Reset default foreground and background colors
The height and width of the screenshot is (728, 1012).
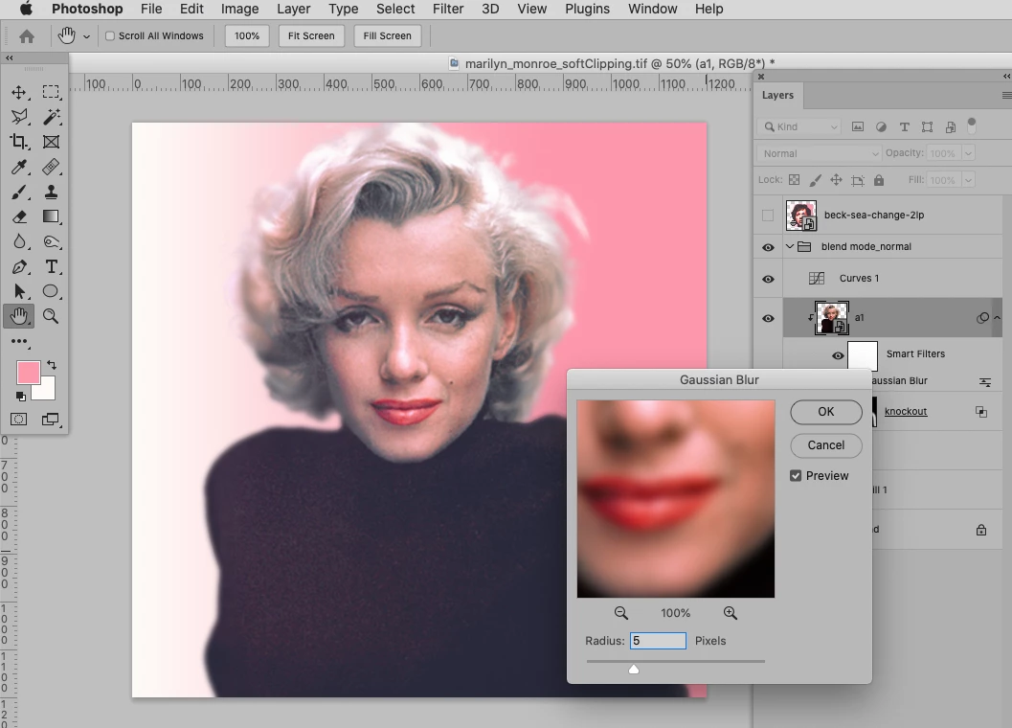click(x=21, y=396)
